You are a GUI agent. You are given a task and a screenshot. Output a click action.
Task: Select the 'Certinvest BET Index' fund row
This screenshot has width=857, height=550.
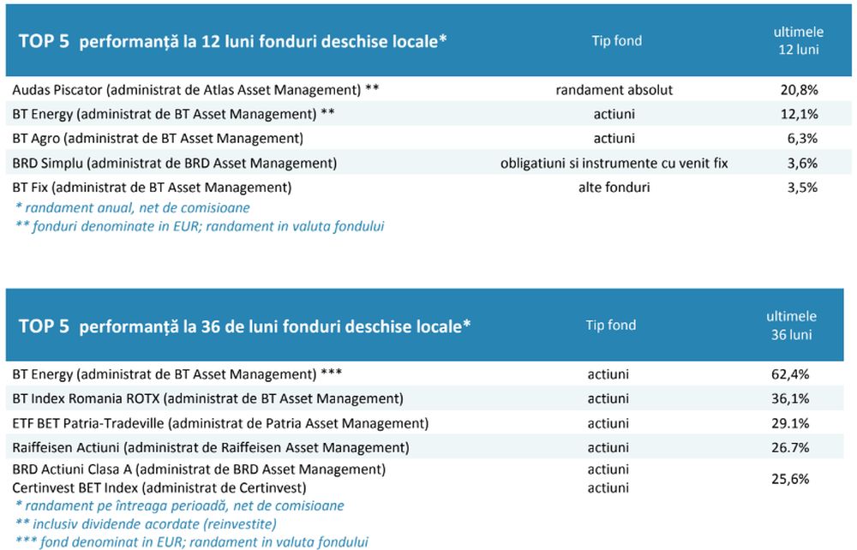click(159, 487)
